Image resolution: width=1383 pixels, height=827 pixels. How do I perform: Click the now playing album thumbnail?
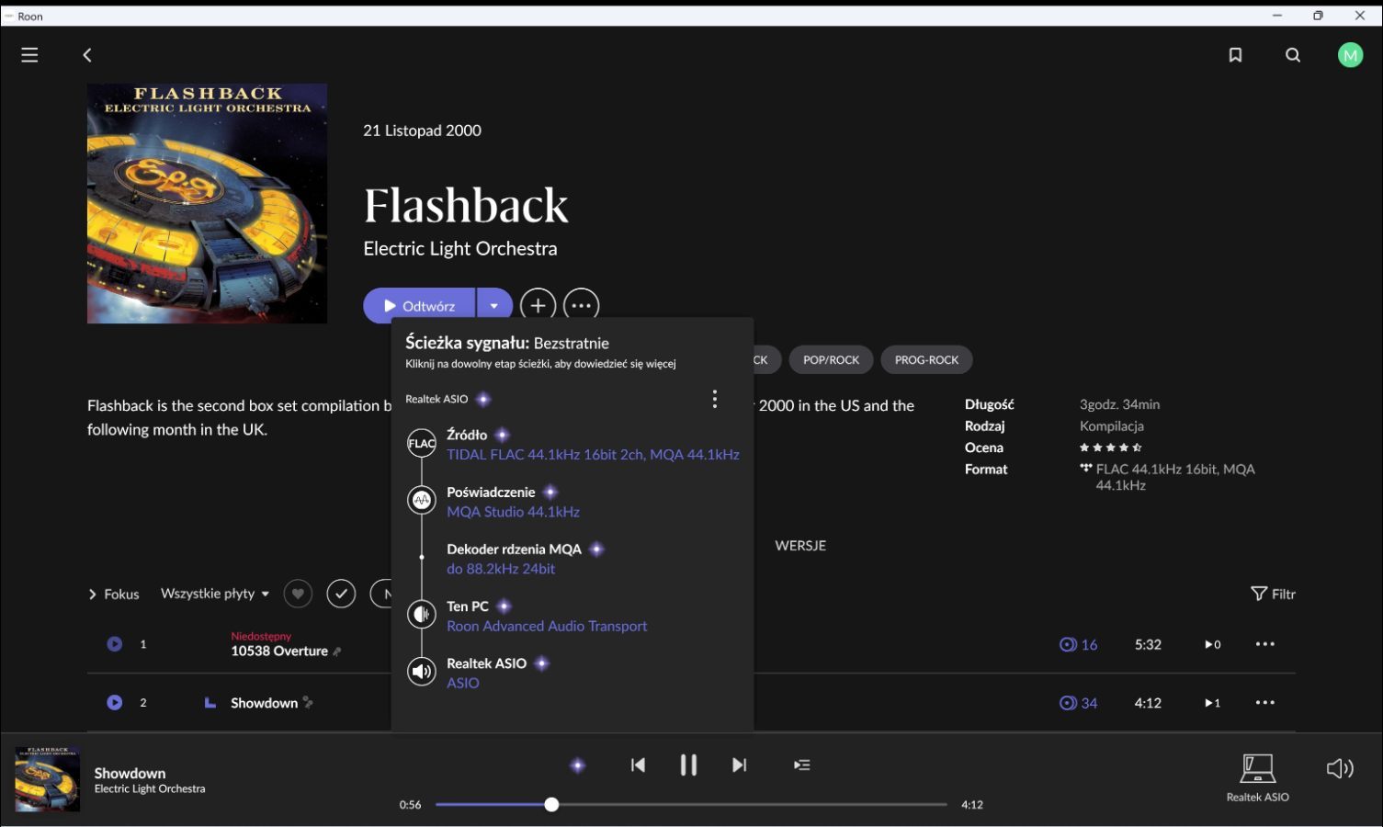click(48, 779)
